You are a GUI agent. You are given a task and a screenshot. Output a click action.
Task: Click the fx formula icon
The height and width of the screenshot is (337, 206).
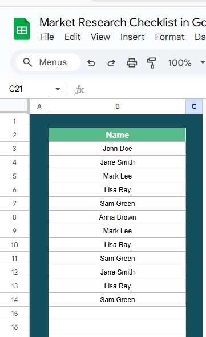tap(80, 89)
